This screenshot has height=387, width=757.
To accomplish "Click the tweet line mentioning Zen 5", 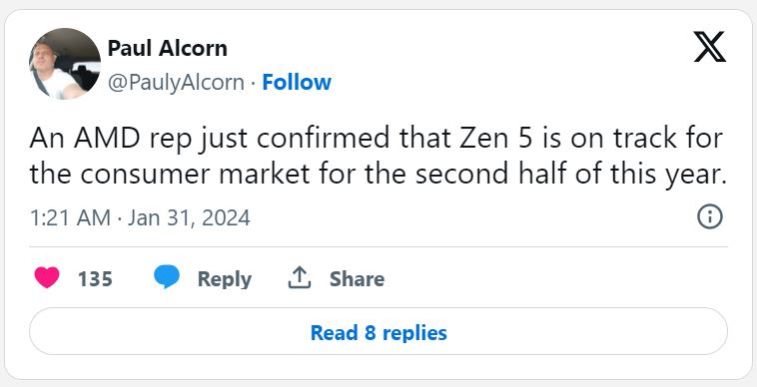I will coord(377,140).
